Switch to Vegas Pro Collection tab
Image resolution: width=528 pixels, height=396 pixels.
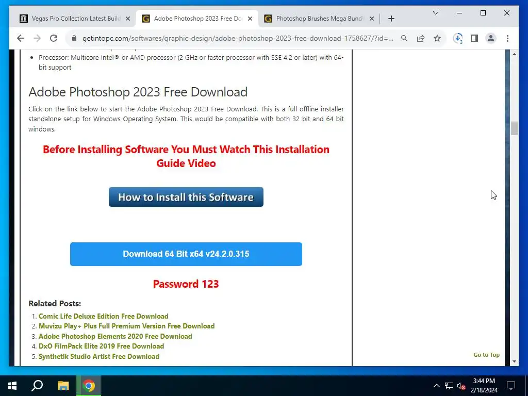(75, 19)
